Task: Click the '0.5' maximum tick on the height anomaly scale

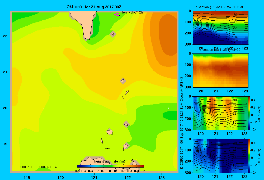Action: (x=143, y=171)
